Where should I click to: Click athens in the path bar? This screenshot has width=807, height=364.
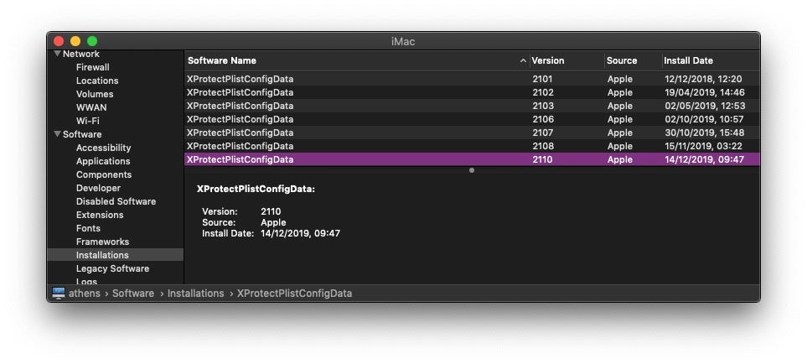(x=85, y=294)
